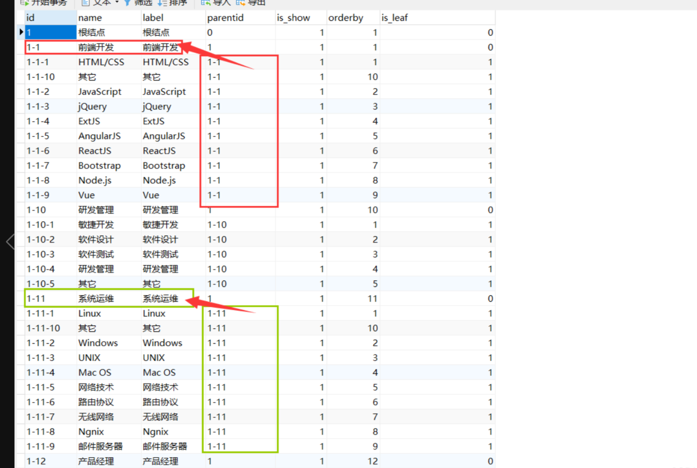Viewport: 697px width, 468px height.
Task: Select is_show cell of row 1-1-5
Action: tap(301, 136)
